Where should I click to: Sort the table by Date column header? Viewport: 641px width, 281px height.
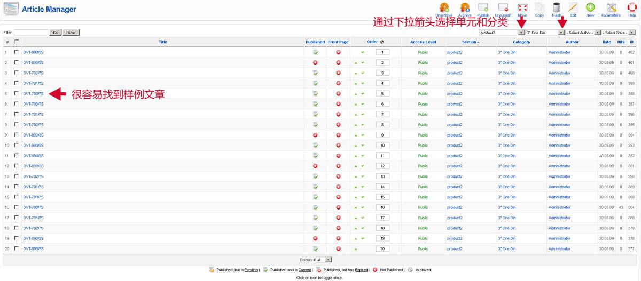(606, 42)
